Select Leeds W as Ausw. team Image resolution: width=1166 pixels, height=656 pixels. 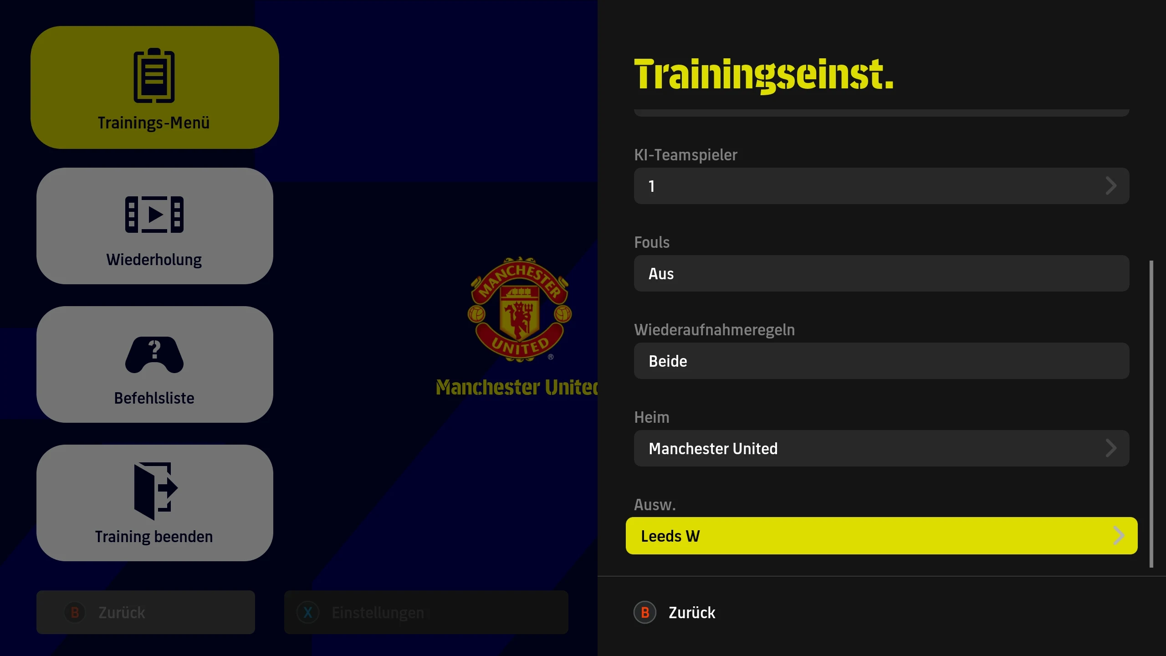point(881,536)
